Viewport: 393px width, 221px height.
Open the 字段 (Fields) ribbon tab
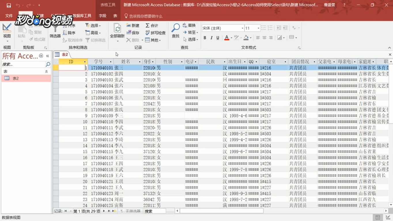[103, 16]
